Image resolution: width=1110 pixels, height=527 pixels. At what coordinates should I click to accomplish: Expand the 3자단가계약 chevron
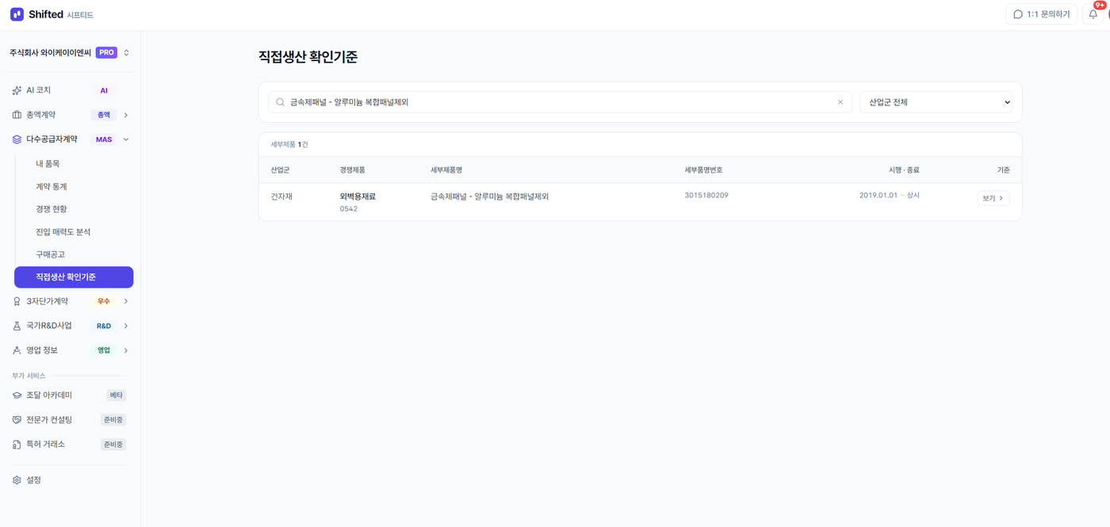coord(126,301)
